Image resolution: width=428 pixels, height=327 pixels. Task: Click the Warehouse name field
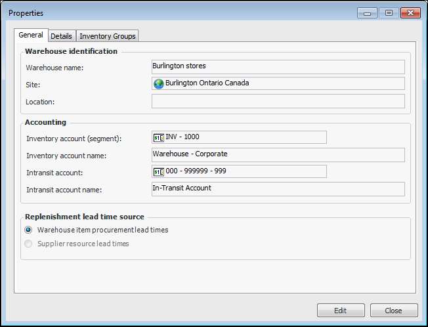coord(278,67)
